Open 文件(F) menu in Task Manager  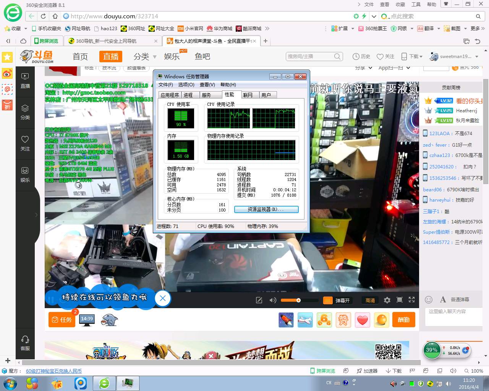165,85
